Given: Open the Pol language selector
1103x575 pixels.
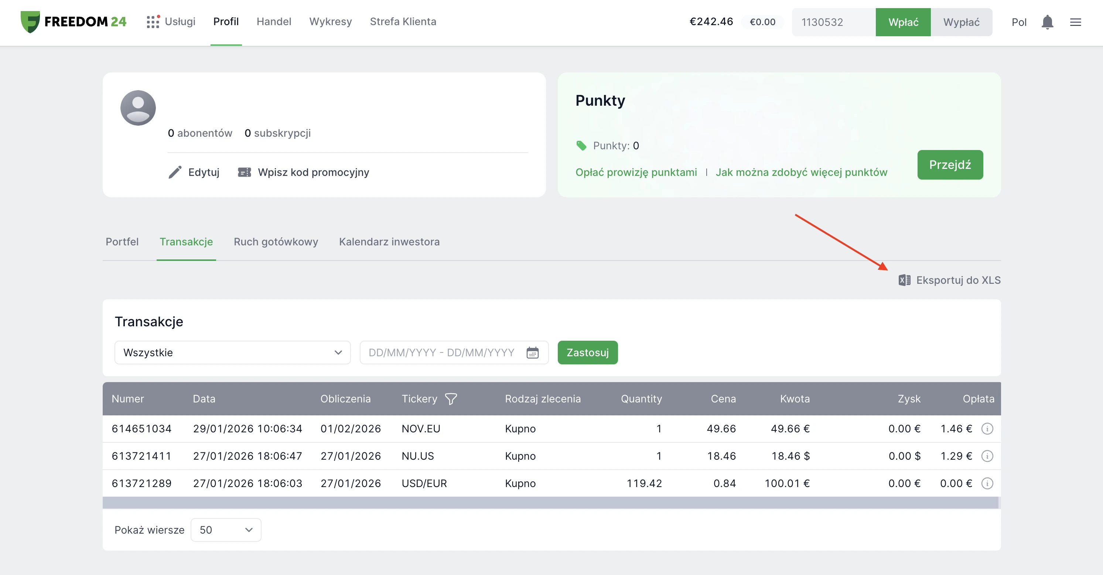Looking at the screenshot, I should click(1019, 22).
